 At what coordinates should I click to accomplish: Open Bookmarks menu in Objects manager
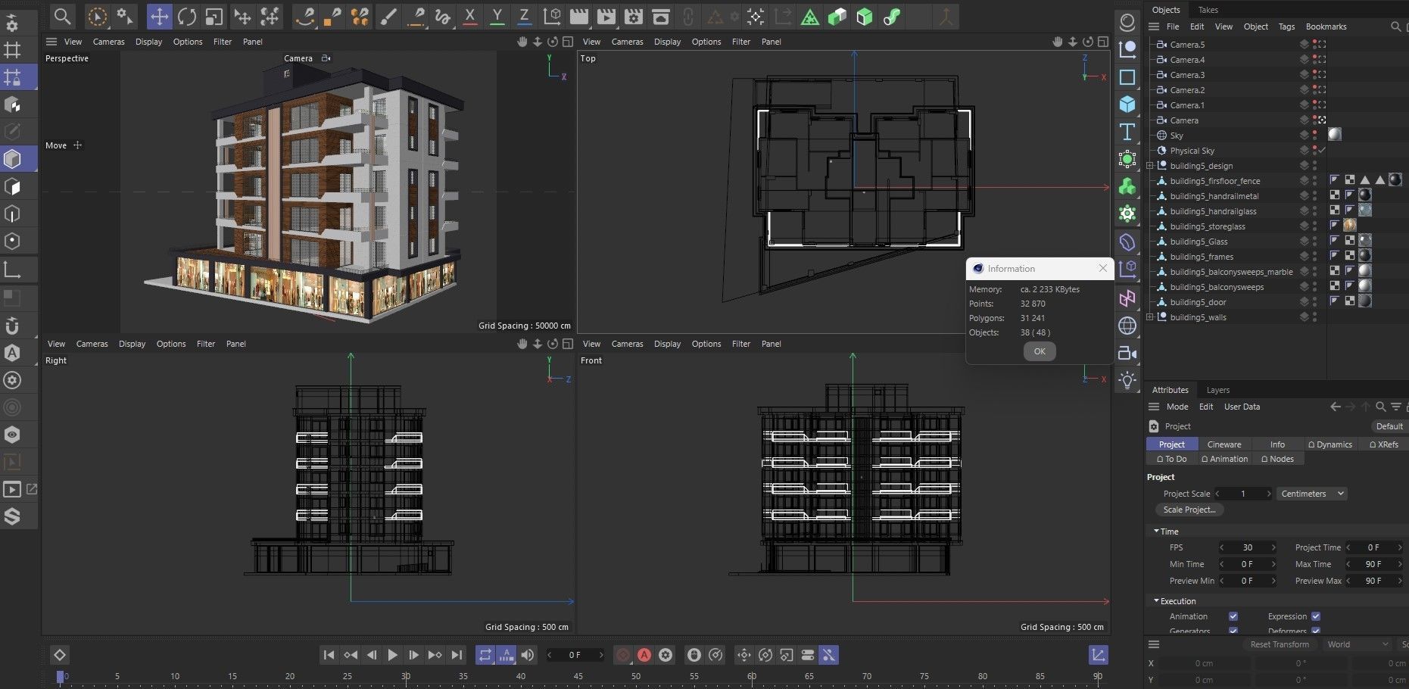(x=1326, y=26)
